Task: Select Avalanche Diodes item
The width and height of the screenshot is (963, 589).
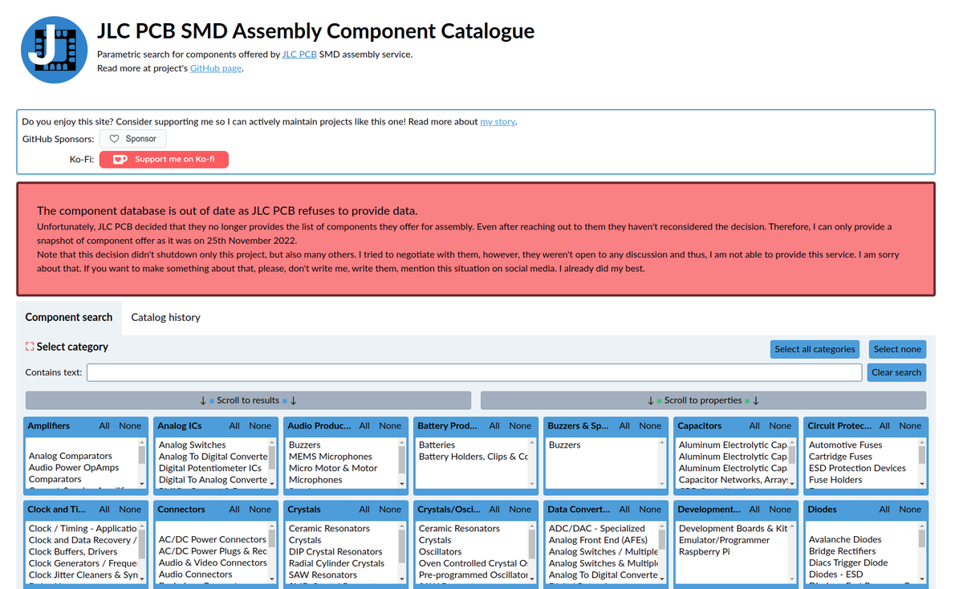Action: tap(845, 539)
